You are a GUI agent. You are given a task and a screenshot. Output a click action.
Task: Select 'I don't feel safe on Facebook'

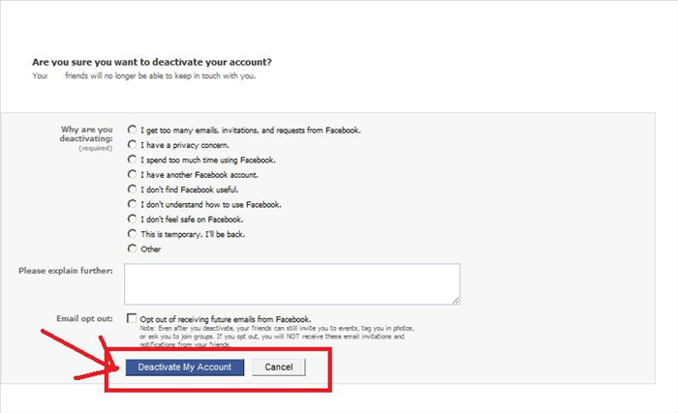point(132,219)
